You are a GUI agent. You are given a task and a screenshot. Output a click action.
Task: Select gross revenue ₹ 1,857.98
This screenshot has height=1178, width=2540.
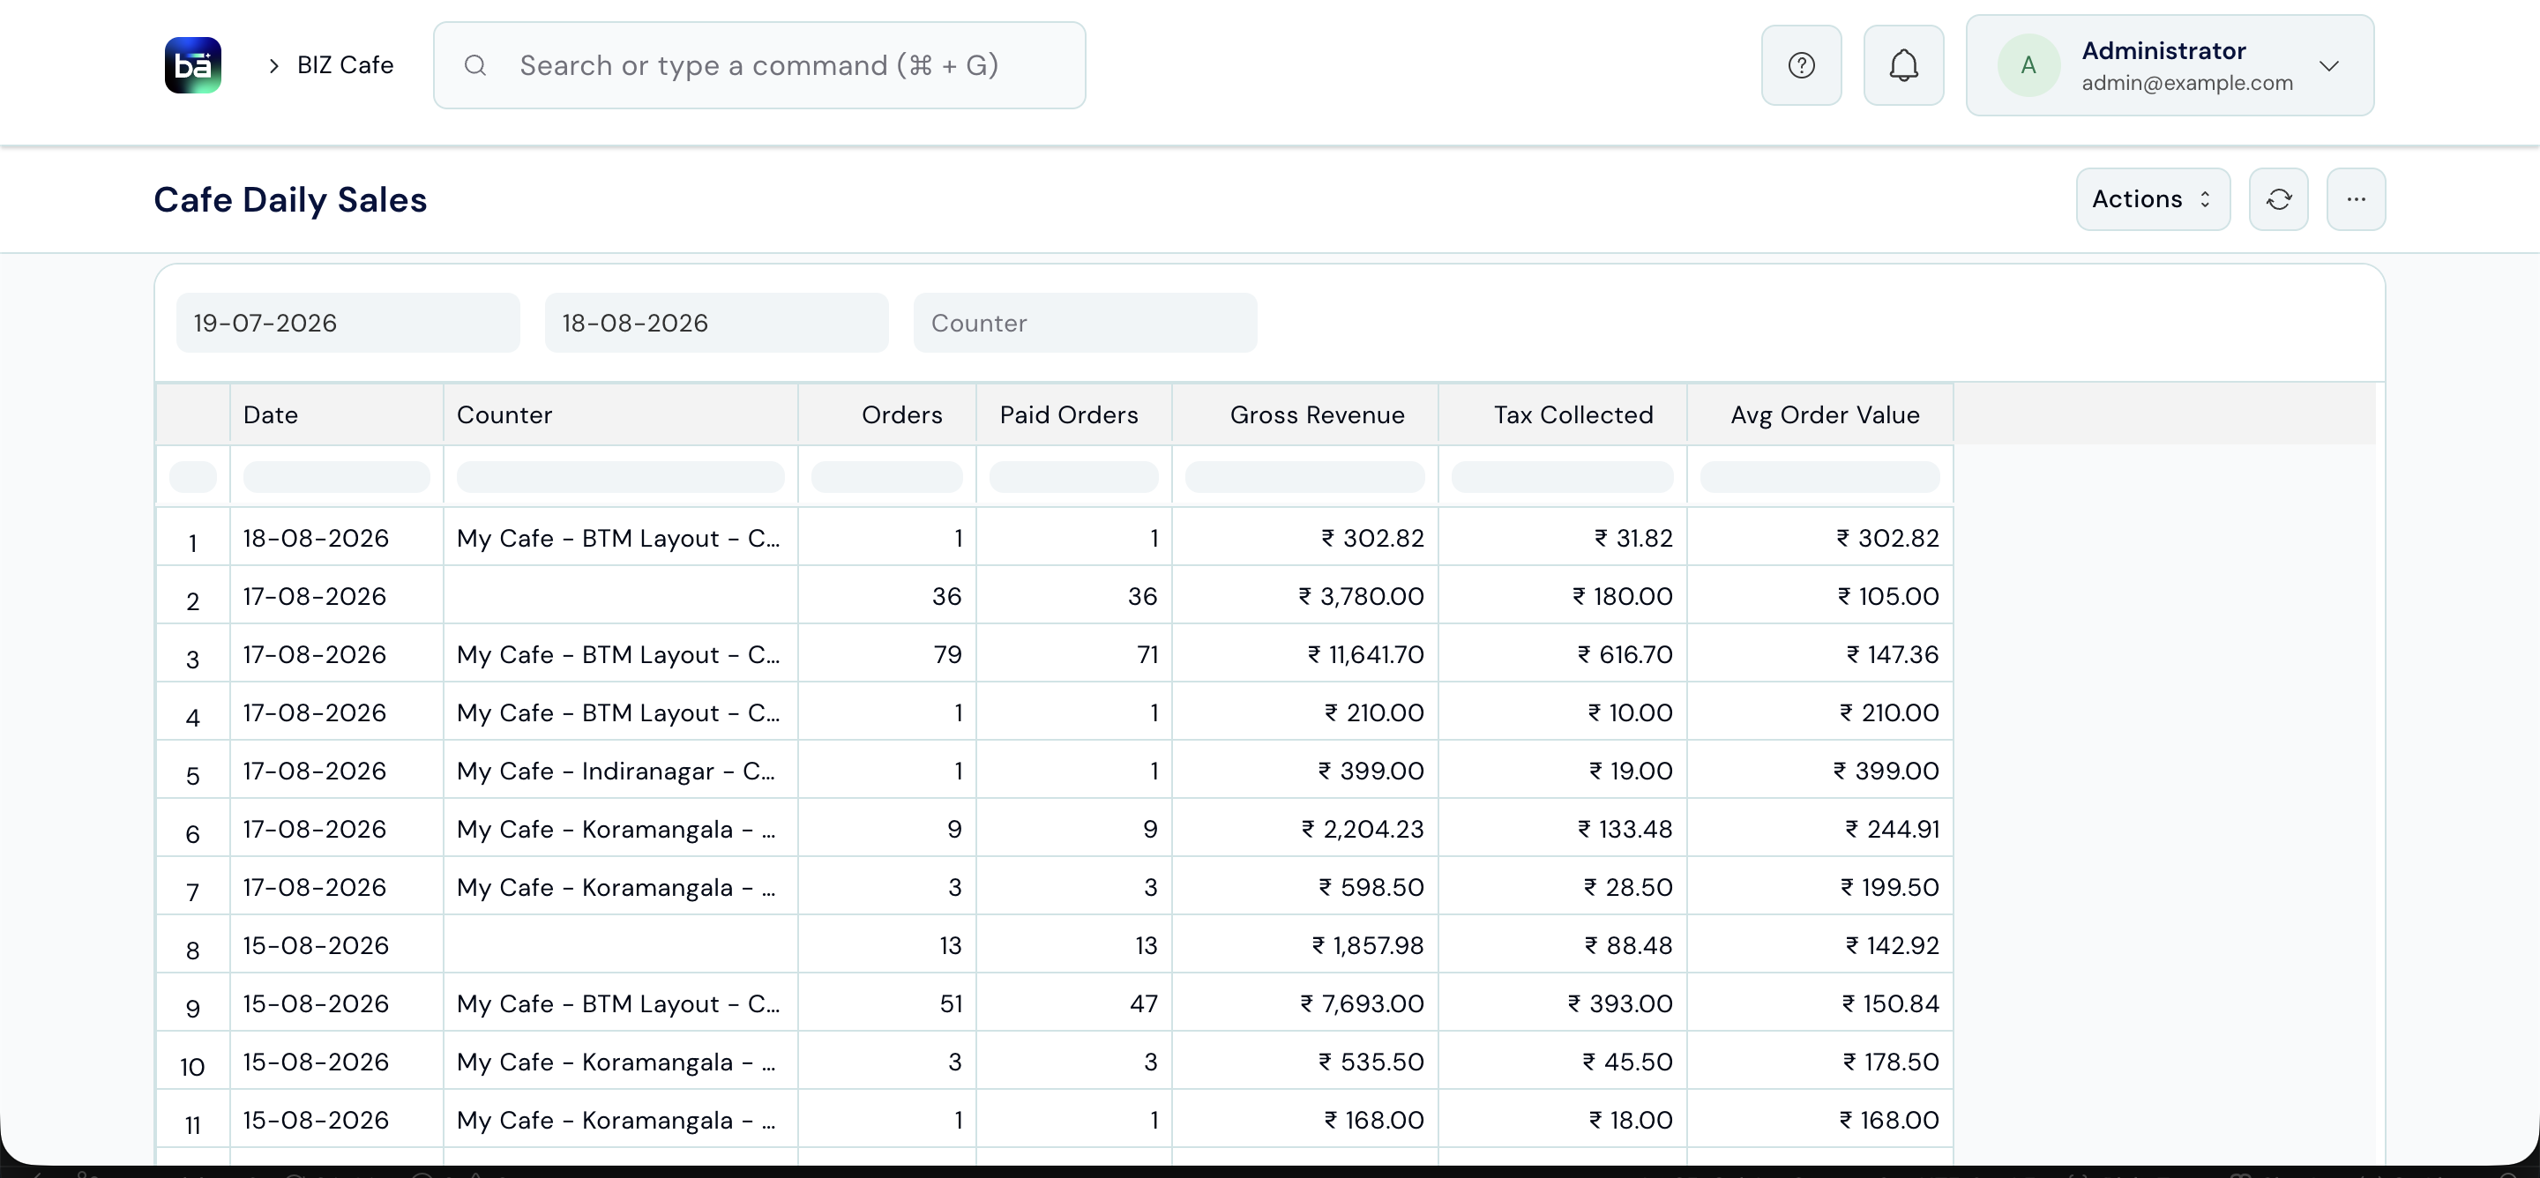pyautogui.click(x=1304, y=945)
